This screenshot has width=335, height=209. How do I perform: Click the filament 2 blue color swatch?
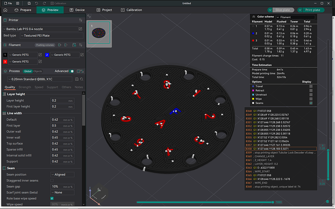(47, 55)
